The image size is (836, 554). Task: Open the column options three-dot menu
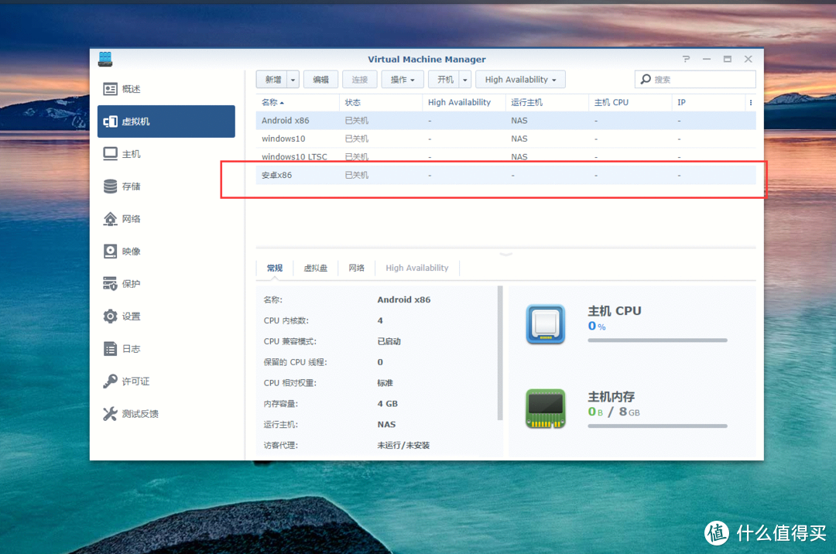[x=751, y=102]
